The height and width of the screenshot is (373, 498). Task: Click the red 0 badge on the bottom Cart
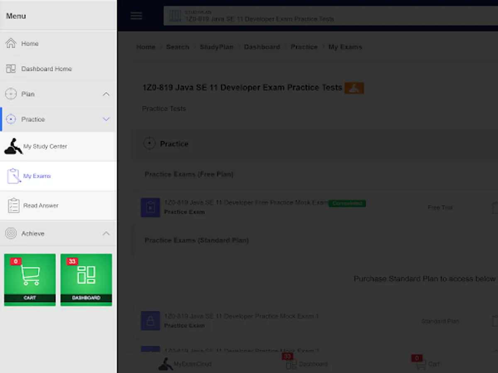point(417,358)
